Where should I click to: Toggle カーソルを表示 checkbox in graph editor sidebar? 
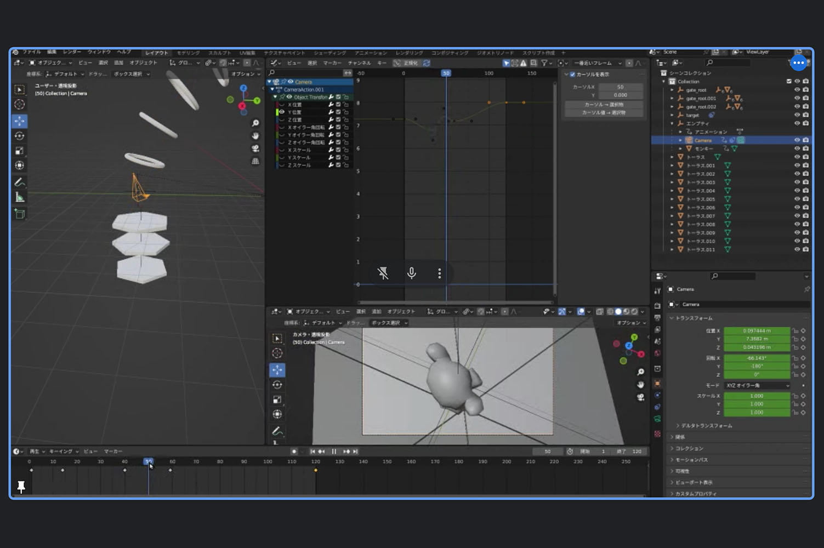572,75
